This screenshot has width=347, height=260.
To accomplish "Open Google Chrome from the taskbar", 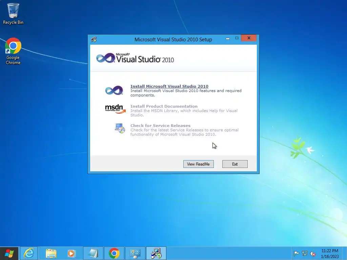I will click(x=114, y=253).
